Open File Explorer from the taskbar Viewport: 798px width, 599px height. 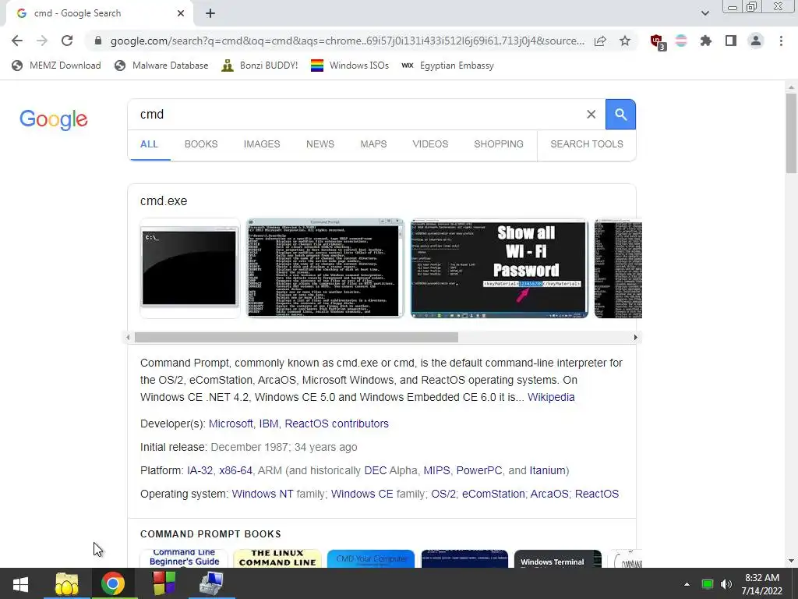(x=67, y=583)
